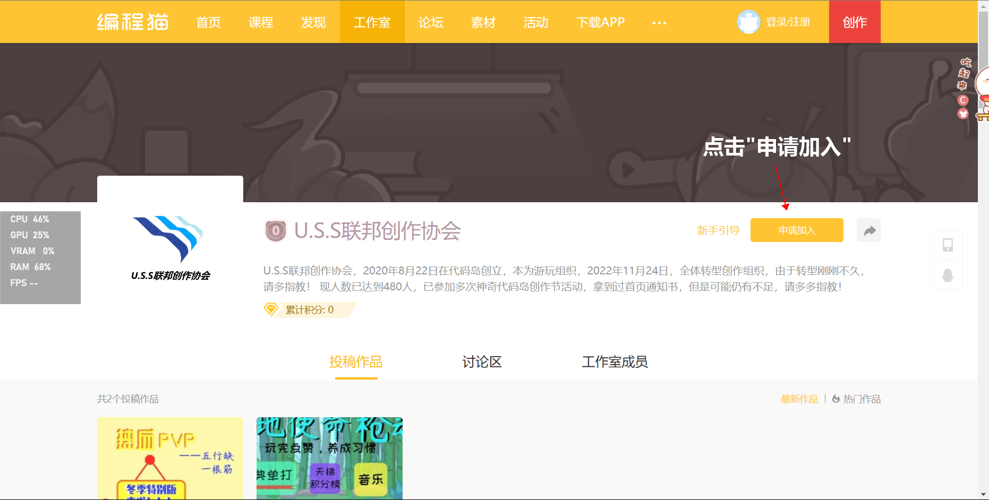This screenshot has width=989, height=500.
Task: Click the 下载APP navigation link
Action: (601, 22)
